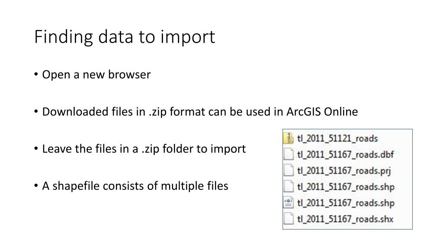Select the tl_2011_51167_roads.dbf file name

pyautogui.click(x=345, y=154)
